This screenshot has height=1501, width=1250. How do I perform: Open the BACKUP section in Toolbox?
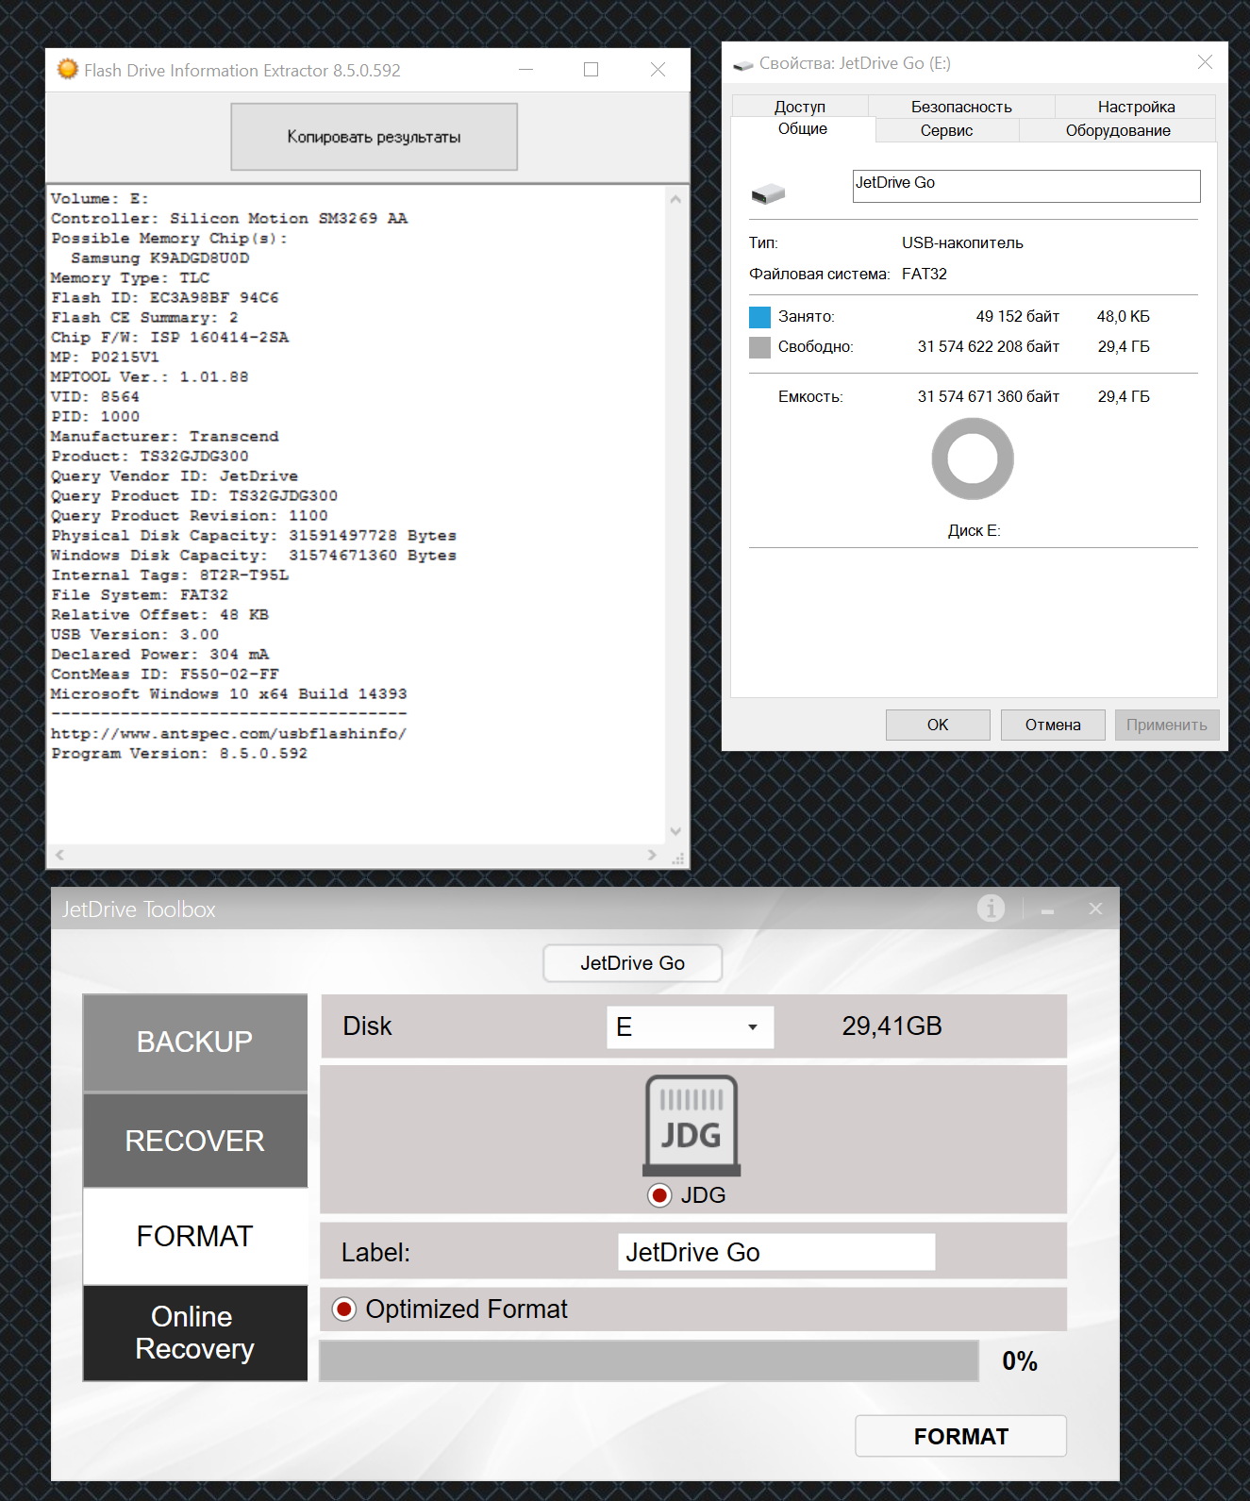195,1042
